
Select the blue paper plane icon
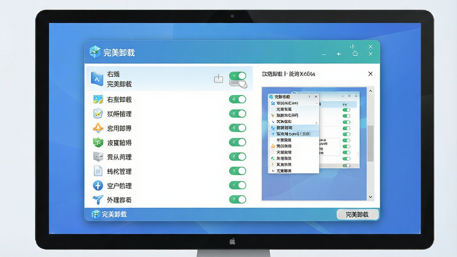pyautogui.click(x=98, y=199)
